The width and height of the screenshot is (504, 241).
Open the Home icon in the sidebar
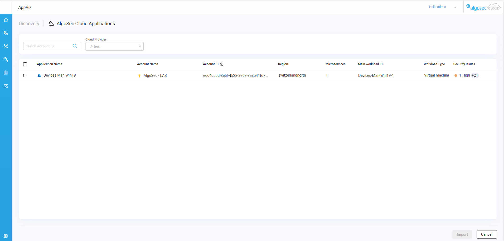point(6,20)
